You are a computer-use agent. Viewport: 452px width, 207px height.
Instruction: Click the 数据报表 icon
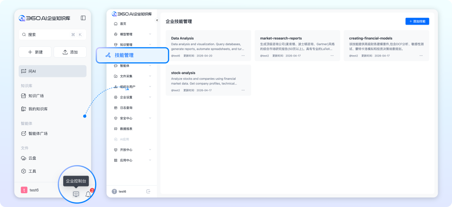(x=116, y=129)
